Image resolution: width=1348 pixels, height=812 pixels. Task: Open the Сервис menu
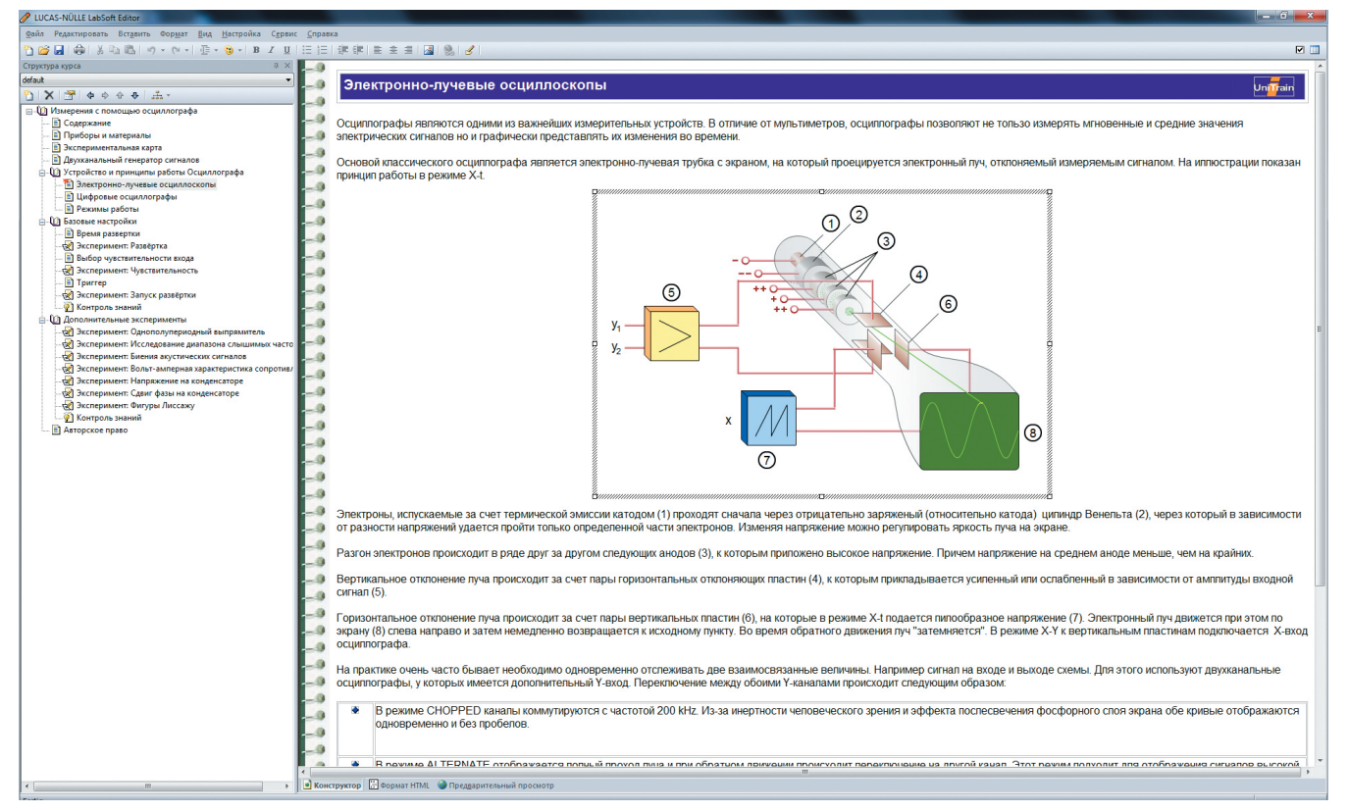285,33
